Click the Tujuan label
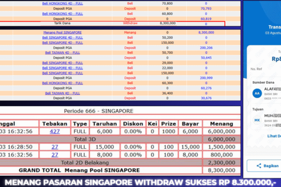Screen dimensions: 281x187 coord(258,109)
